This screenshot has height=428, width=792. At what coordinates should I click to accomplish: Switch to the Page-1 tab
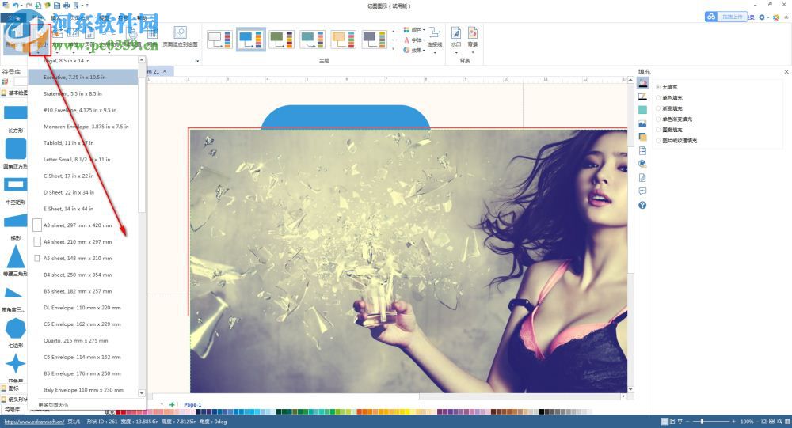click(192, 405)
